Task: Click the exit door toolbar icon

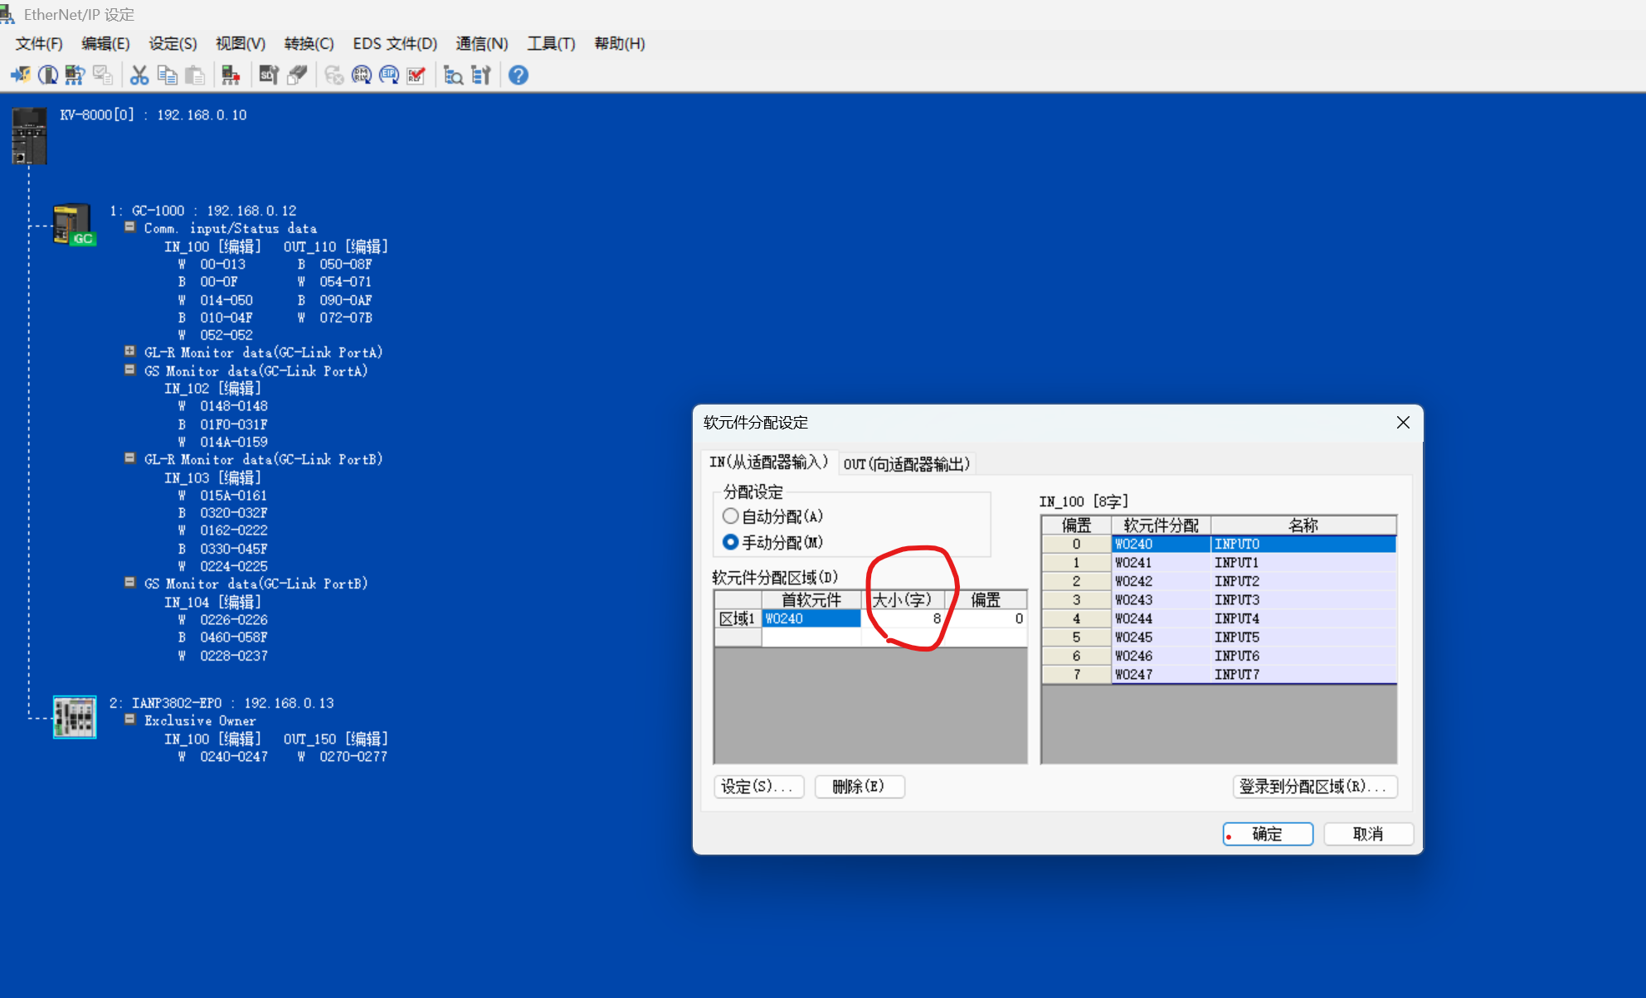Action: (20, 75)
